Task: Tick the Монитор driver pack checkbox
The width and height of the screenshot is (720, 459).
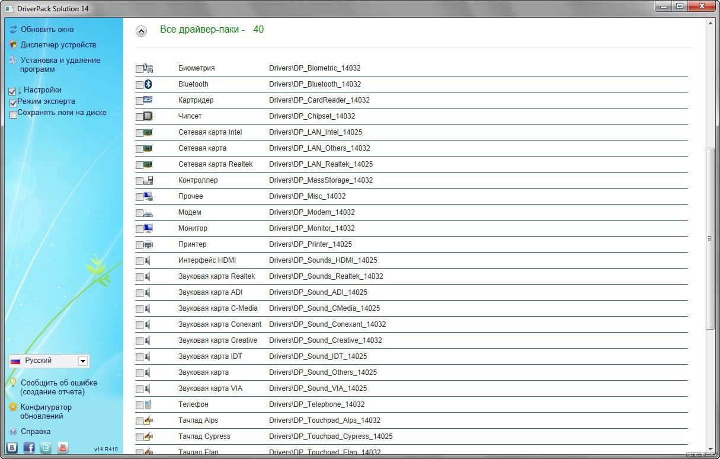Action: click(x=139, y=230)
